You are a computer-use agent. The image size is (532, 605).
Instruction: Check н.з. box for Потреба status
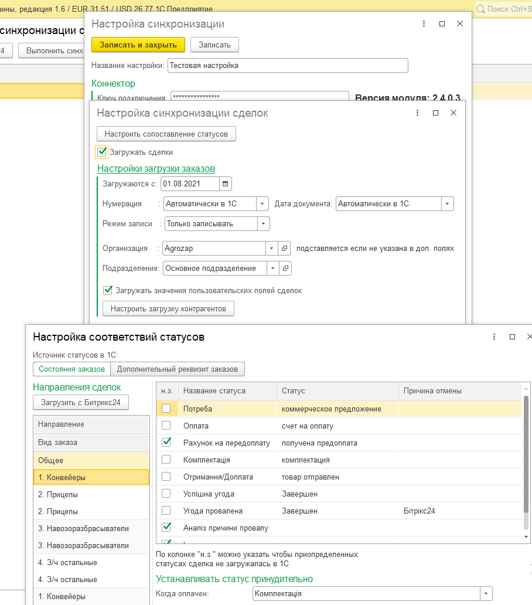click(x=166, y=409)
